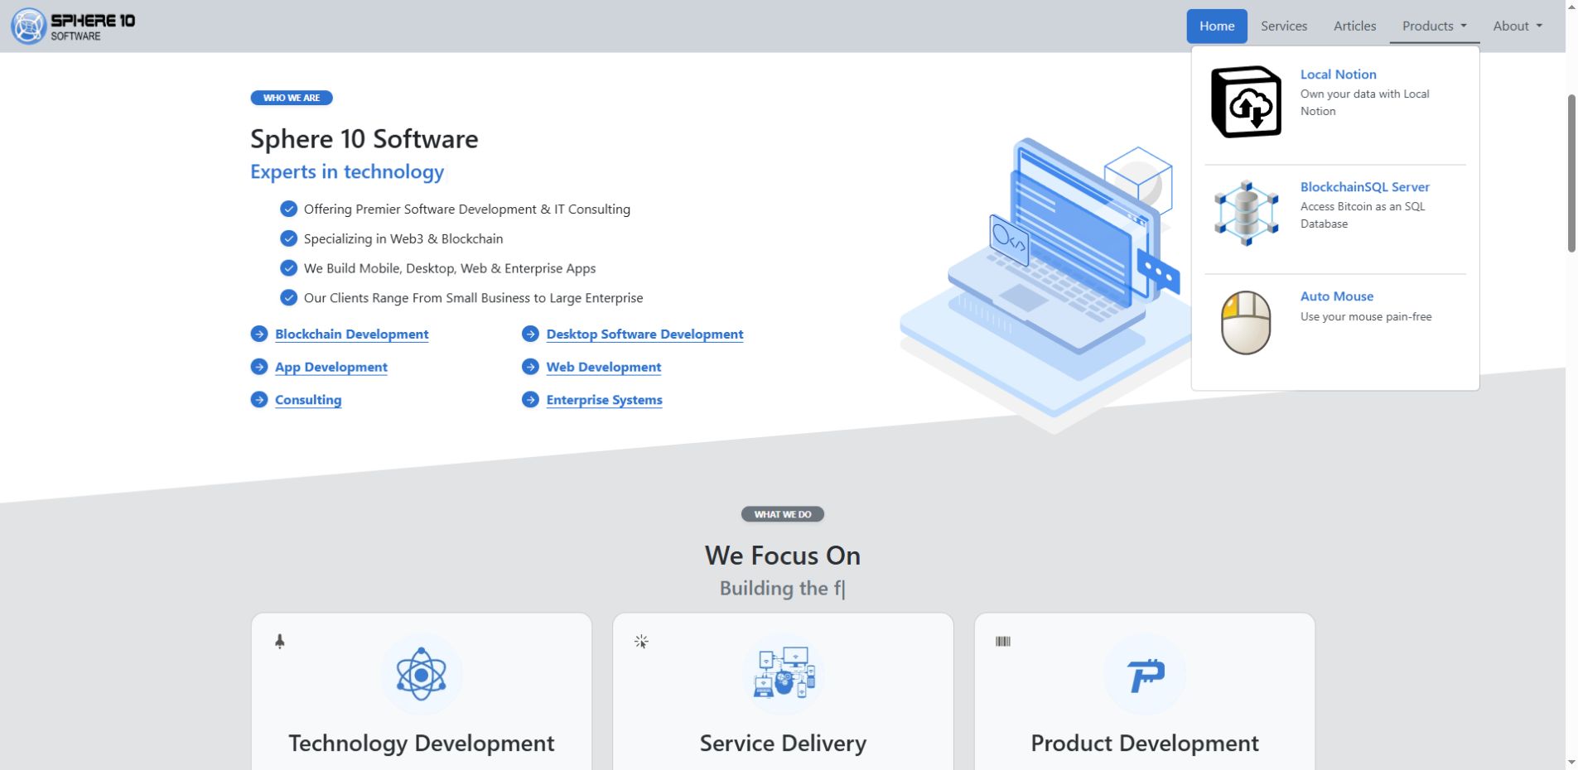Image resolution: width=1578 pixels, height=770 pixels.
Task: Click the Service Delivery card heading
Action: 783,744
